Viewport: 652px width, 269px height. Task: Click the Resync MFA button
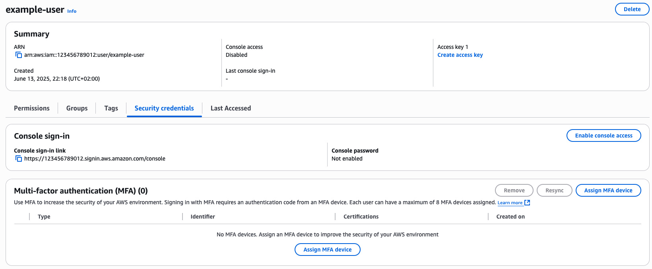(554, 190)
